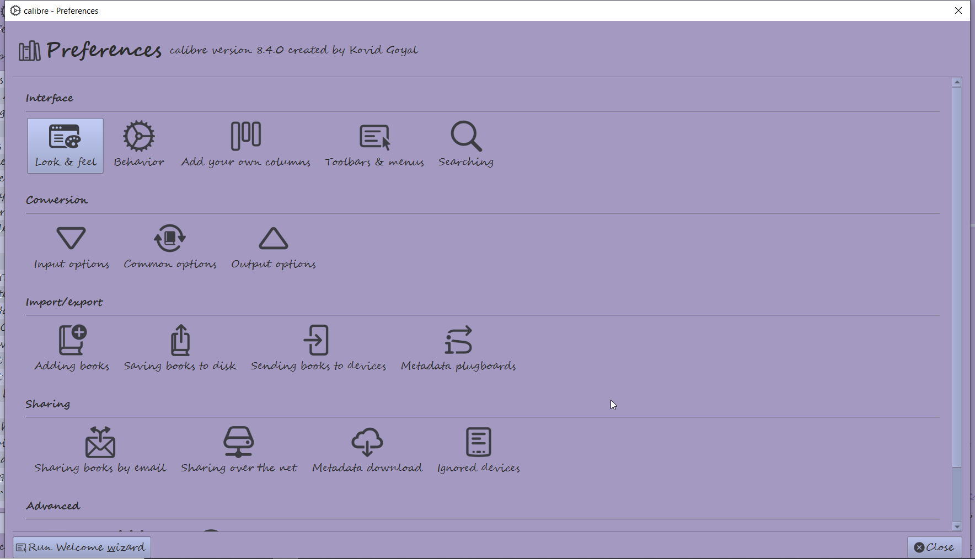Open conversion Output options
Image resolution: width=975 pixels, height=559 pixels.
point(274,248)
